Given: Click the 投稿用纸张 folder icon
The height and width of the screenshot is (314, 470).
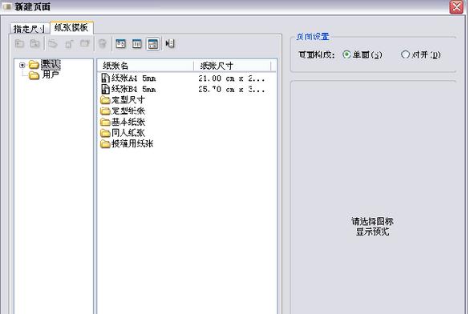Looking at the screenshot, I should pyautogui.click(x=105, y=143).
